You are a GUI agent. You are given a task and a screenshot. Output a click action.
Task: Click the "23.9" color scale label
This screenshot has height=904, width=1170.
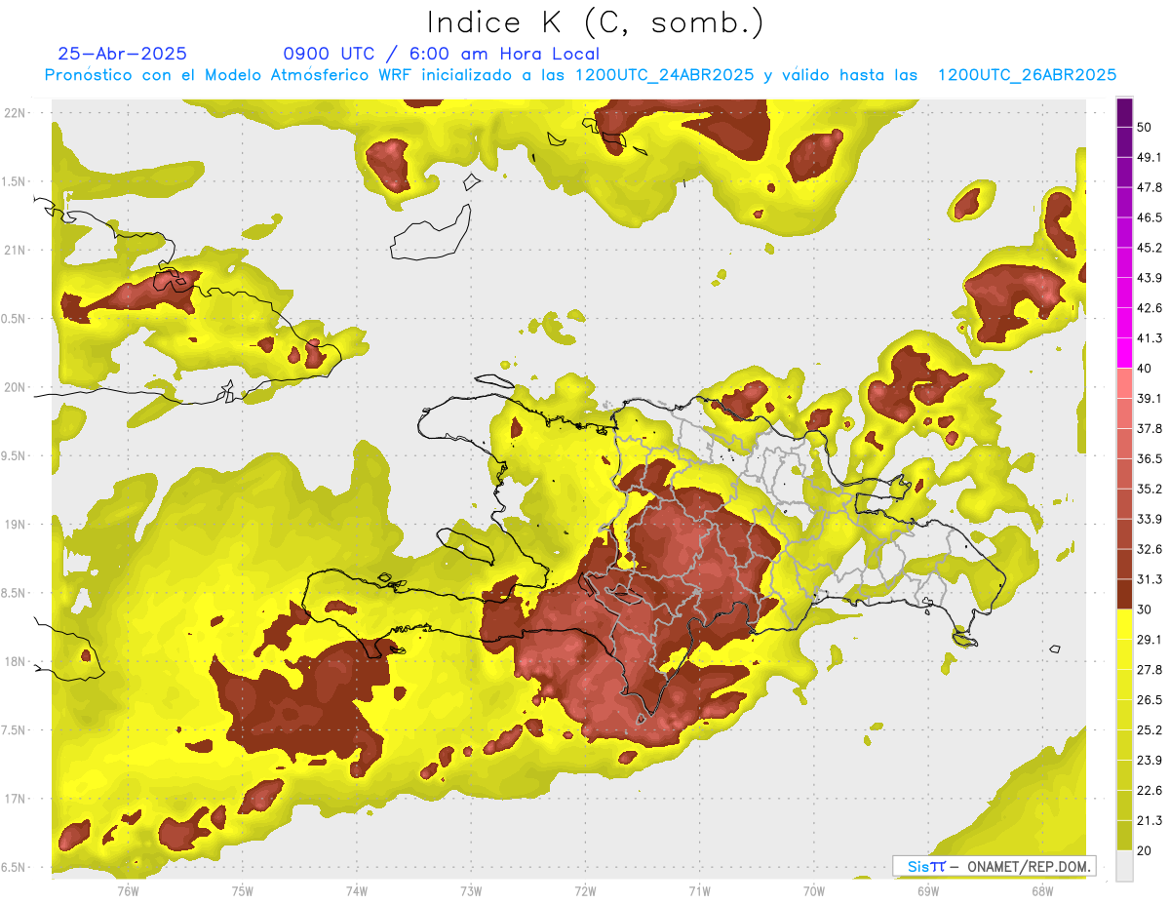point(1150,760)
